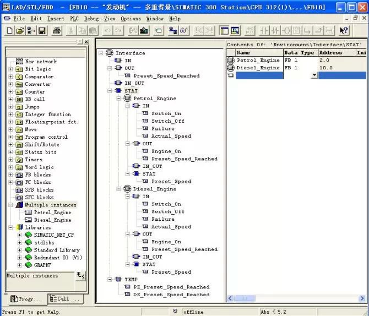This screenshot has height=316, width=369.
Task: Open the File menu
Action: 19,19
